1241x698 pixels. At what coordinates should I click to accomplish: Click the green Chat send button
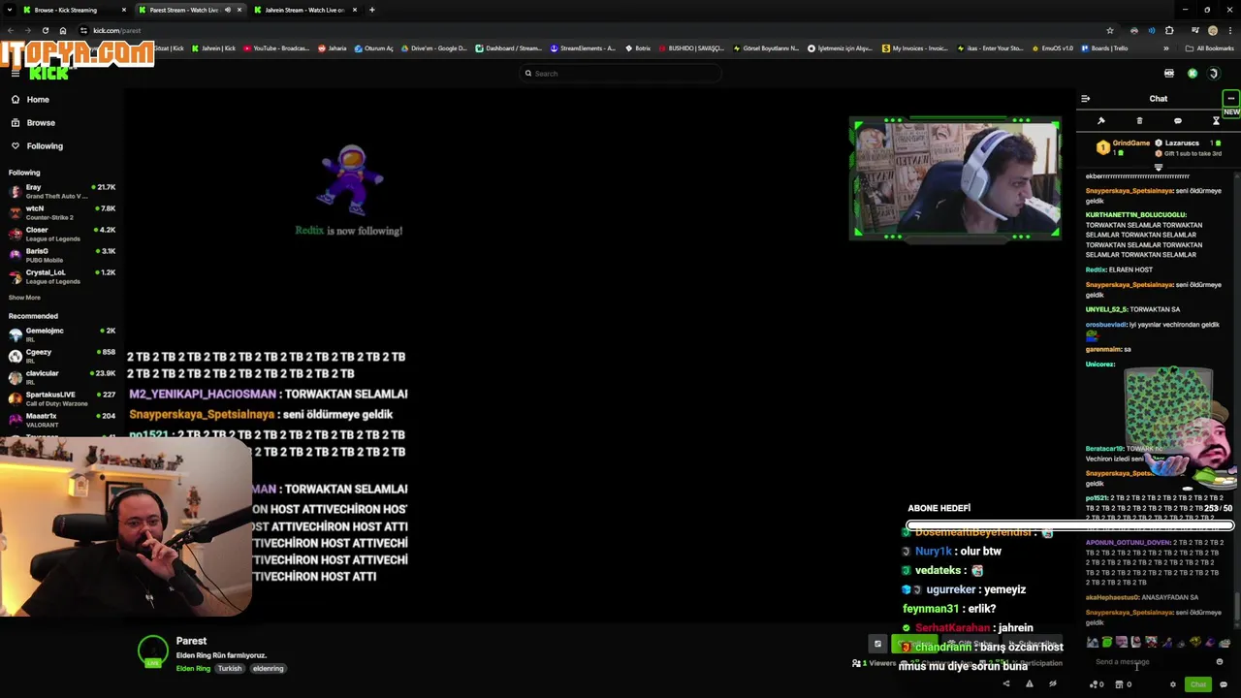pos(1198,684)
